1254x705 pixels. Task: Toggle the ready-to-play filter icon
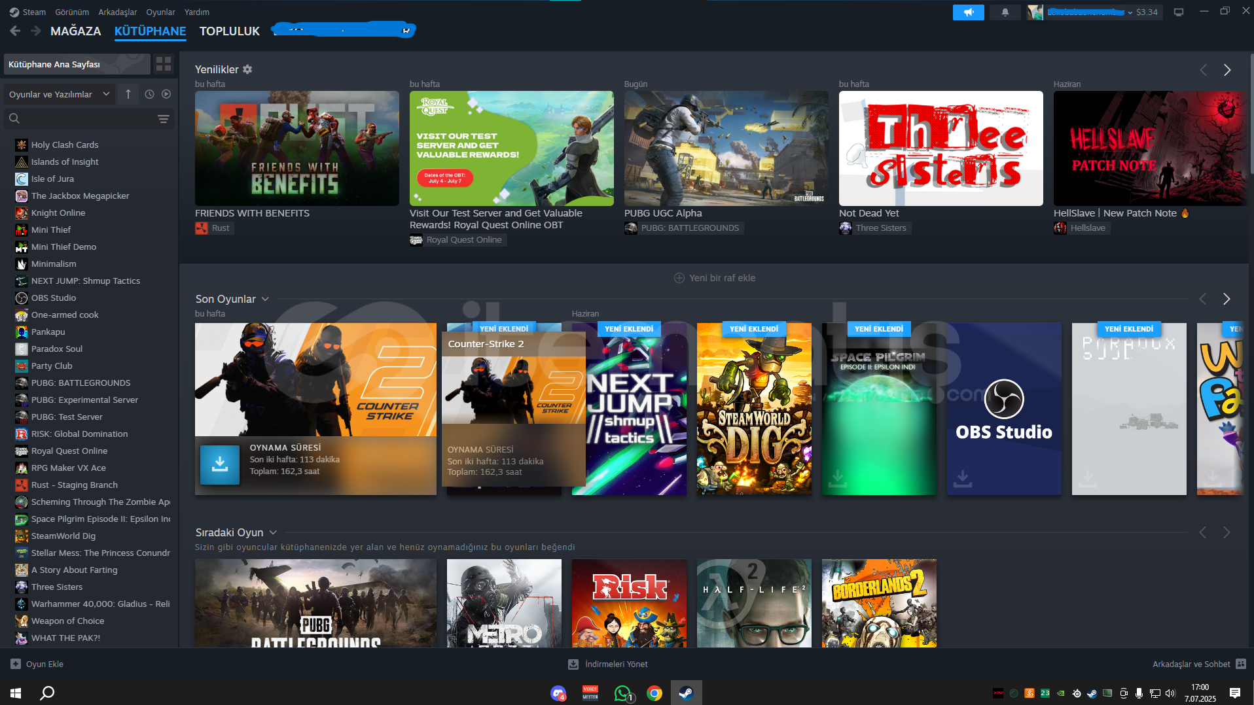(166, 94)
